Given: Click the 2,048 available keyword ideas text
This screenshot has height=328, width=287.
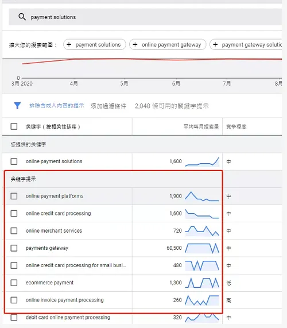Looking at the screenshot, I should point(172,106).
